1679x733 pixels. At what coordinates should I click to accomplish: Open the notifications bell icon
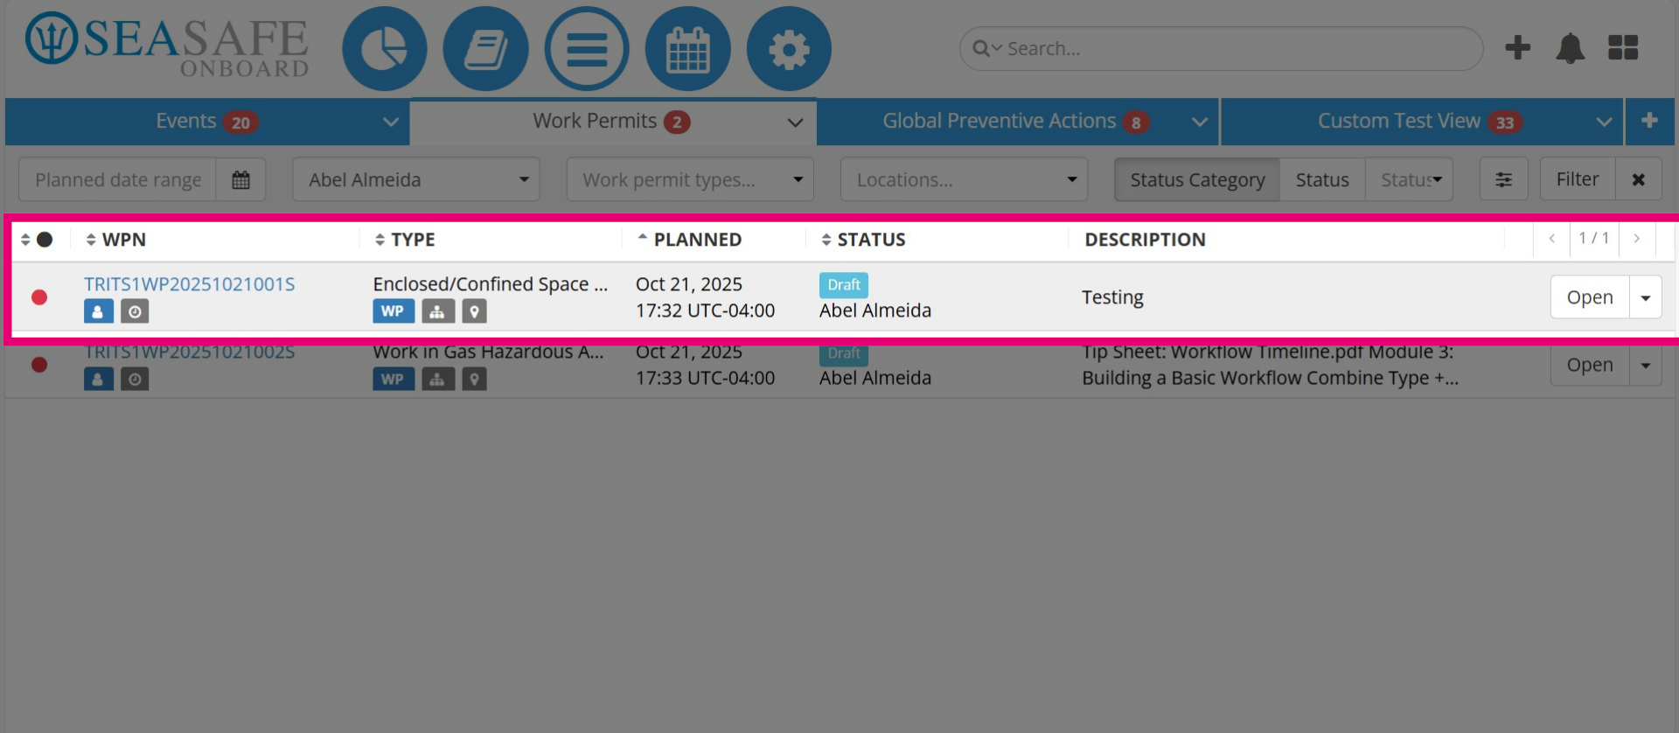(1571, 48)
